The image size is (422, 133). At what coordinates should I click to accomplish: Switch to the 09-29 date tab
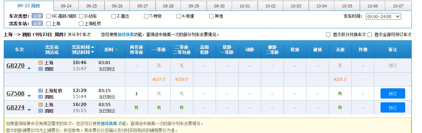click(x=194, y=6)
